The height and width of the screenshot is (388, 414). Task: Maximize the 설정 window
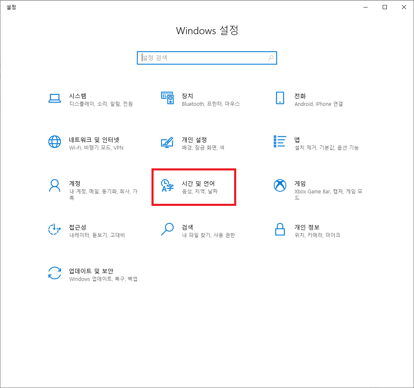385,7
